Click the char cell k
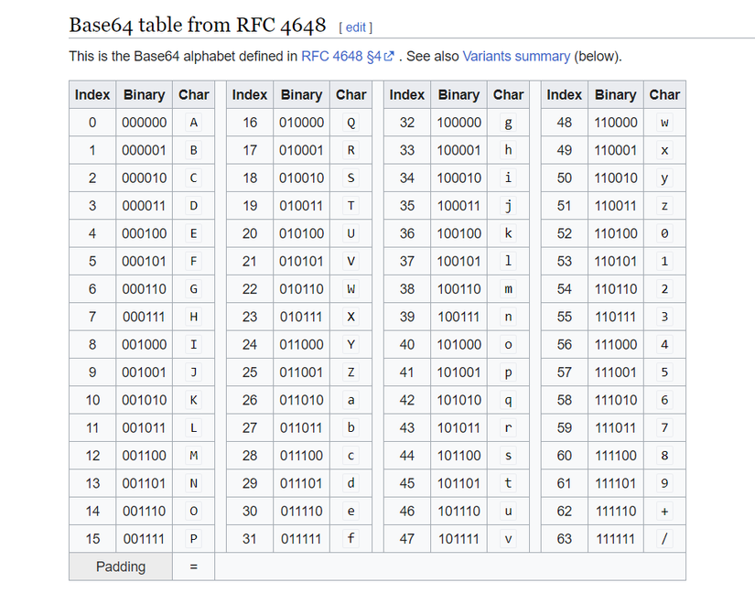The height and width of the screenshot is (593, 755). click(x=508, y=233)
